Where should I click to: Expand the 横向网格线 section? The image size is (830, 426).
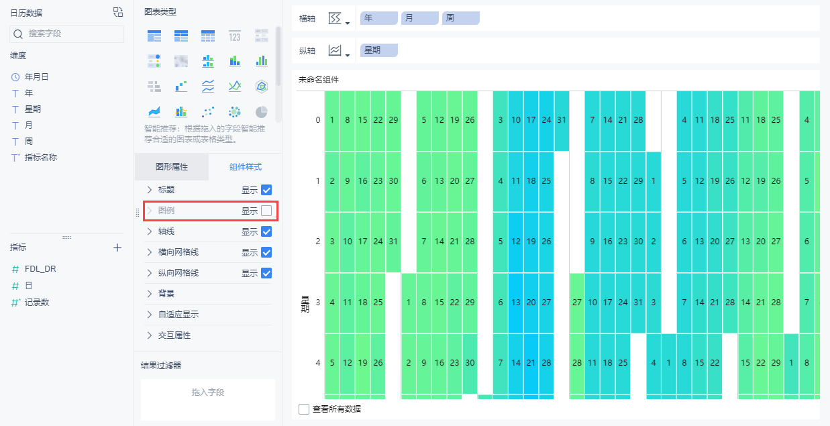150,252
